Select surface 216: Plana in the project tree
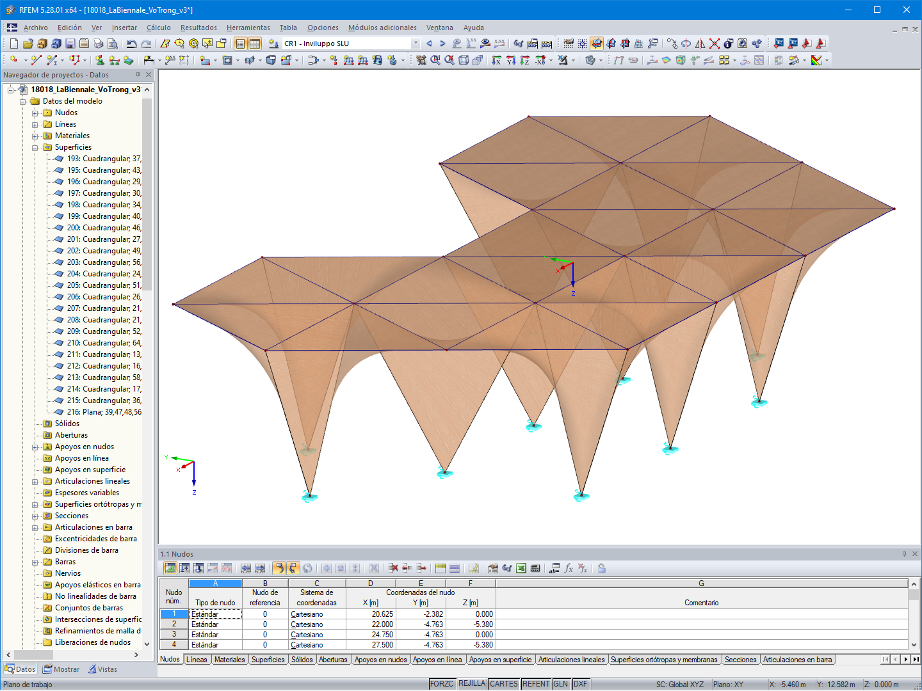The image size is (922, 691). 98,411
